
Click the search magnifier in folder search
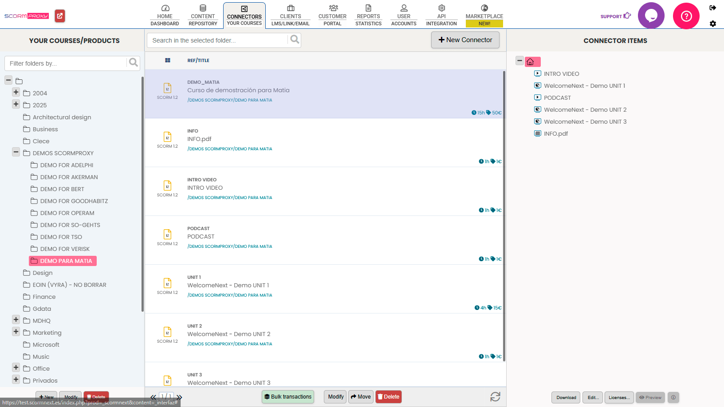pyautogui.click(x=295, y=40)
